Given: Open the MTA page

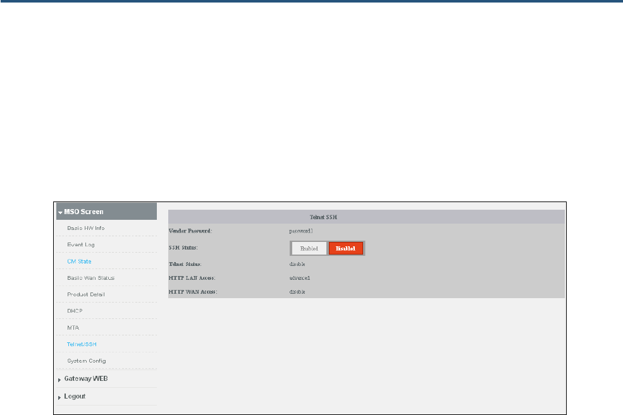Looking at the screenshot, I should point(73,328).
